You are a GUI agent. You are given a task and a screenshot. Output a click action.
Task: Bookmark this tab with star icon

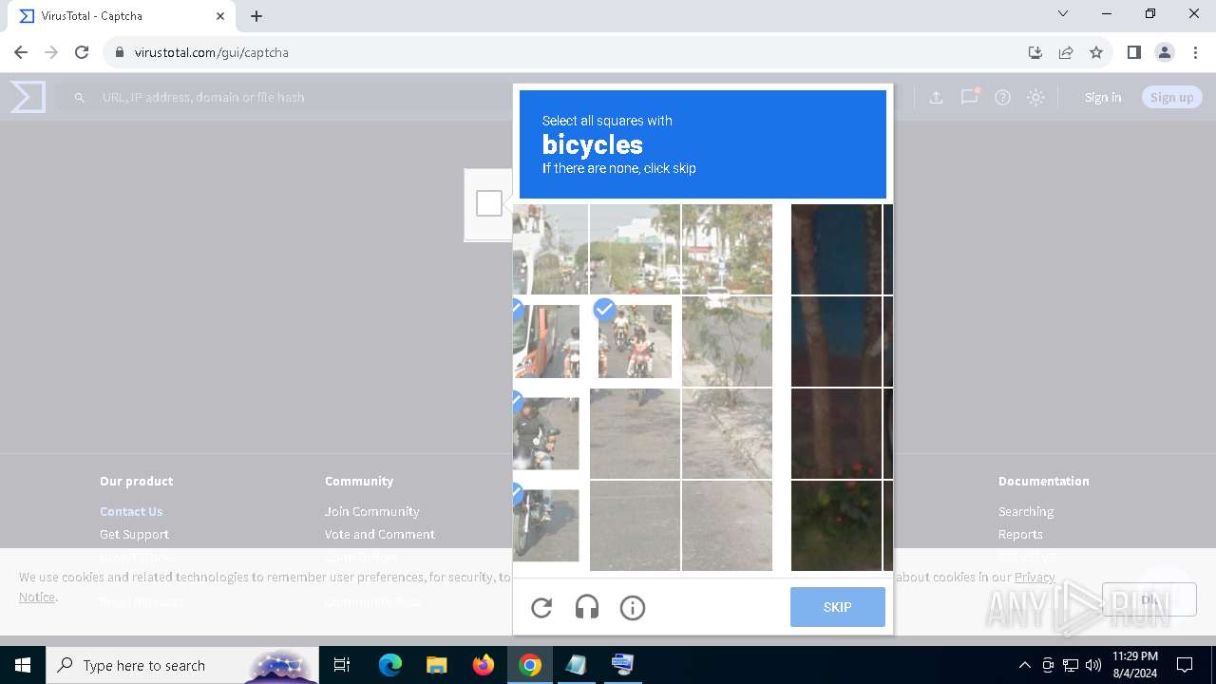[x=1096, y=52]
